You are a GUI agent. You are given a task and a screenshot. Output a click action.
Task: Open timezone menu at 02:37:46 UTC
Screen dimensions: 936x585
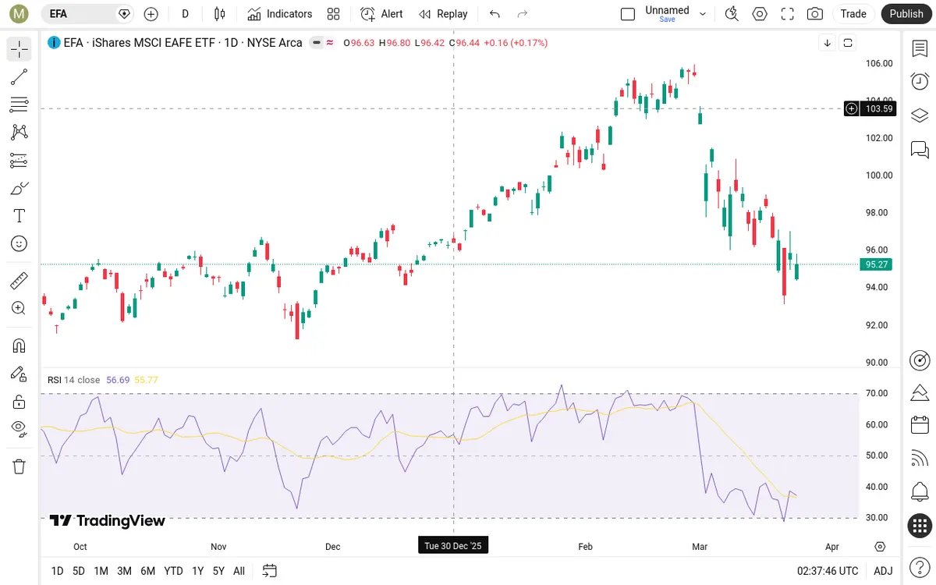click(828, 571)
